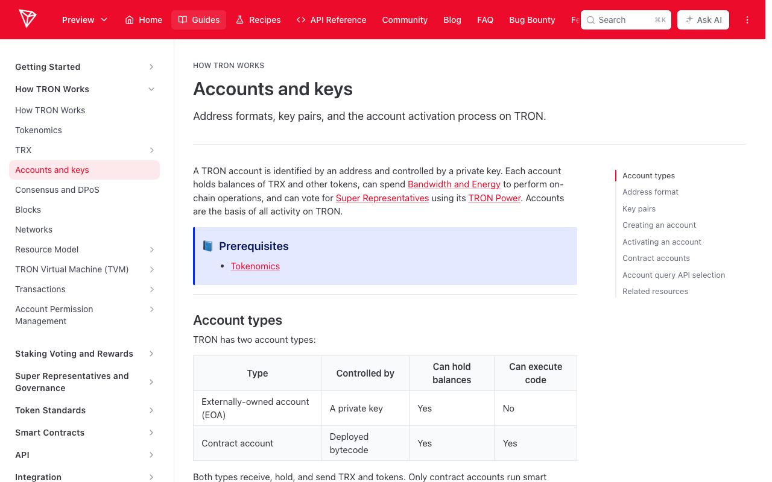The image size is (772, 482).
Task: Follow the Super Representatives link
Action: click(x=382, y=198)
